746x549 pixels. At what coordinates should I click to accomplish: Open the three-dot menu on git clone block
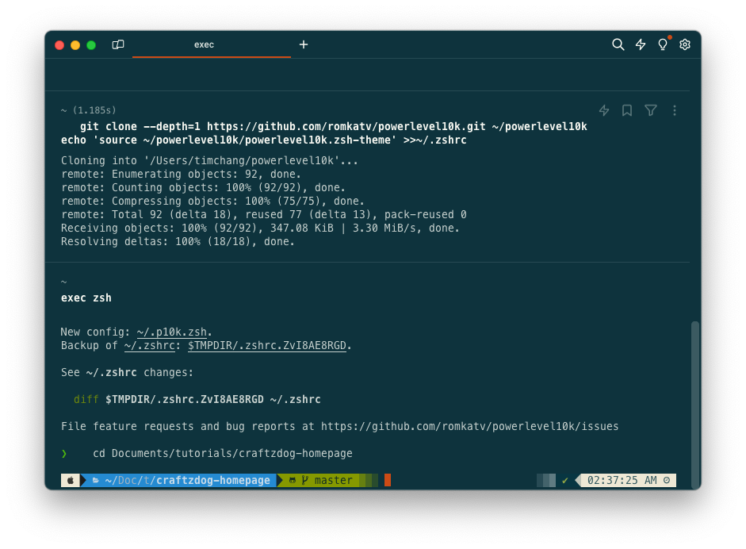tap(674, 110)
